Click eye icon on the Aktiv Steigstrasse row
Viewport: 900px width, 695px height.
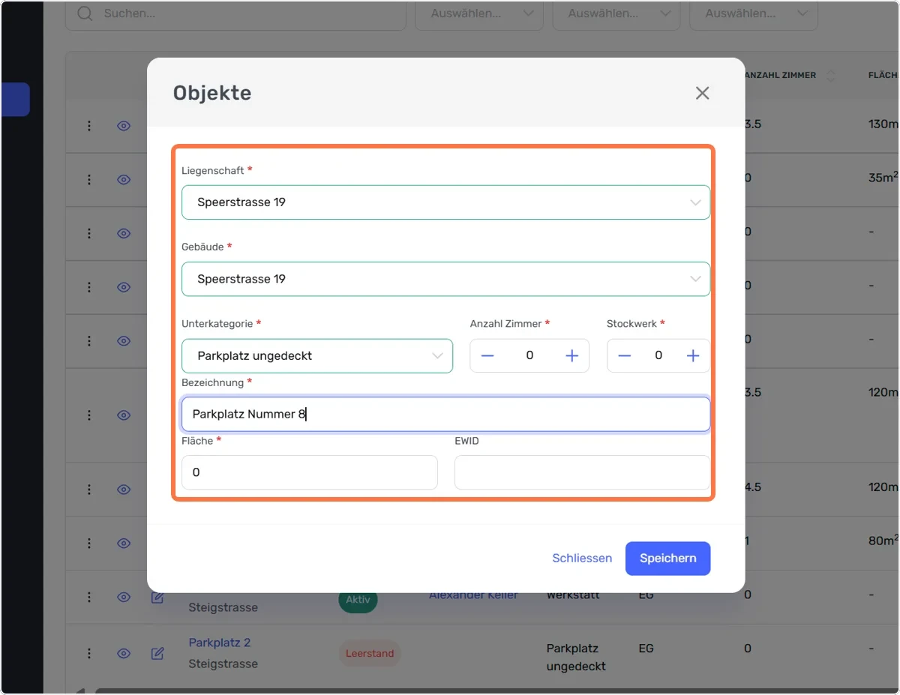click(x=124, y=597)
